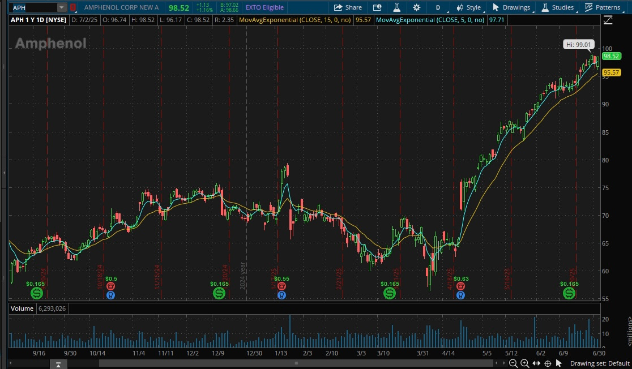Screen dimensions: 632x369
Task: Click dividend icon near 9/16 date
Action: coord(37,293)
